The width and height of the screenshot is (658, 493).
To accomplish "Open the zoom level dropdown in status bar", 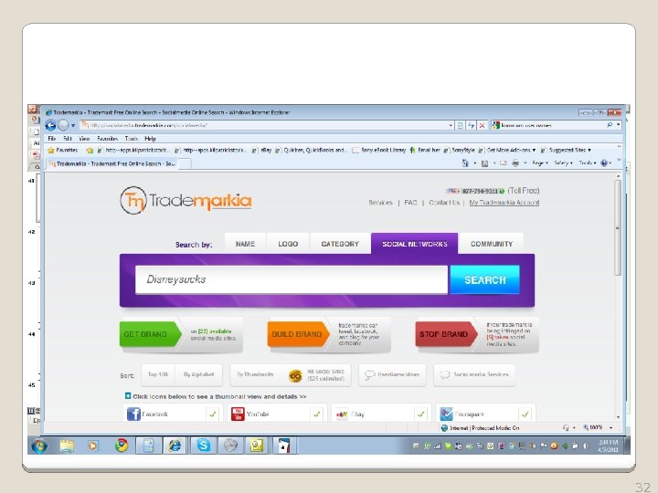I will point(610,427).
